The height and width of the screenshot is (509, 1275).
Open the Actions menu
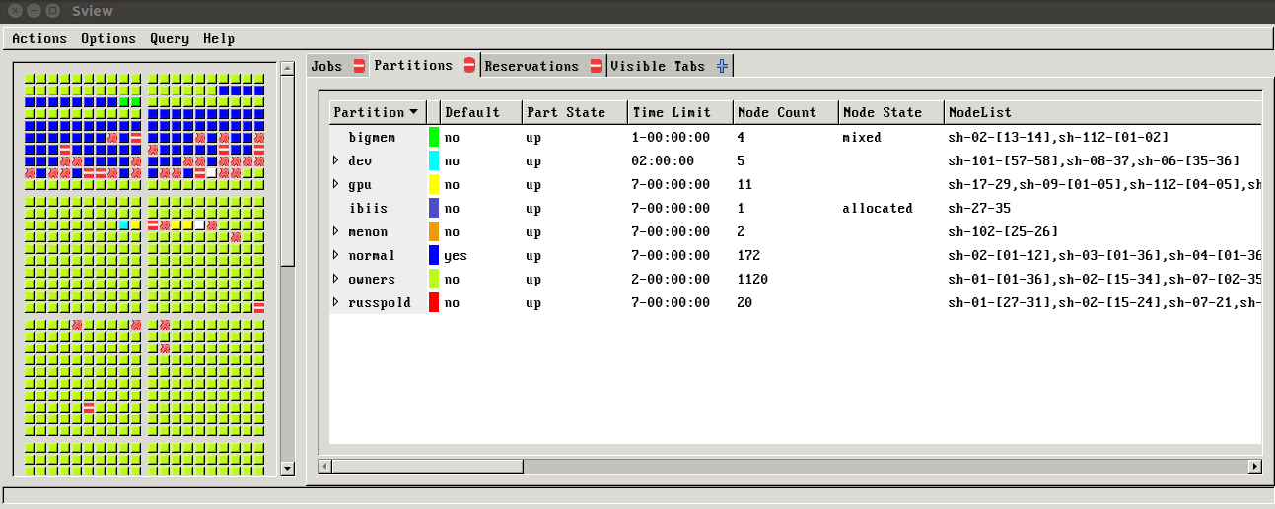(39, 38)
